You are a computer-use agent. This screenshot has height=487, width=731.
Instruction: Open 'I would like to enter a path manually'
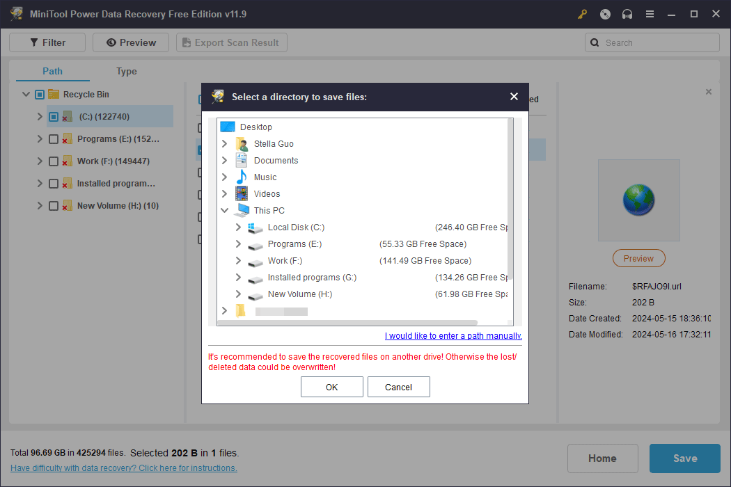[x=453, y=335]
